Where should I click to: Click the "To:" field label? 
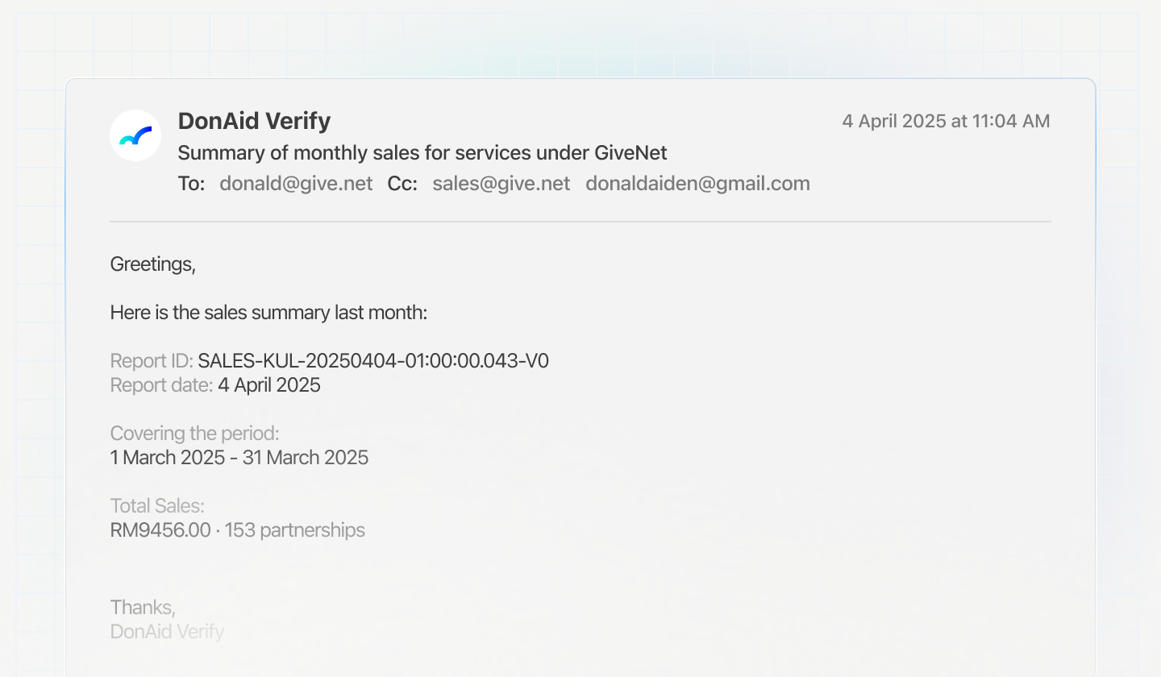(192, 184)
